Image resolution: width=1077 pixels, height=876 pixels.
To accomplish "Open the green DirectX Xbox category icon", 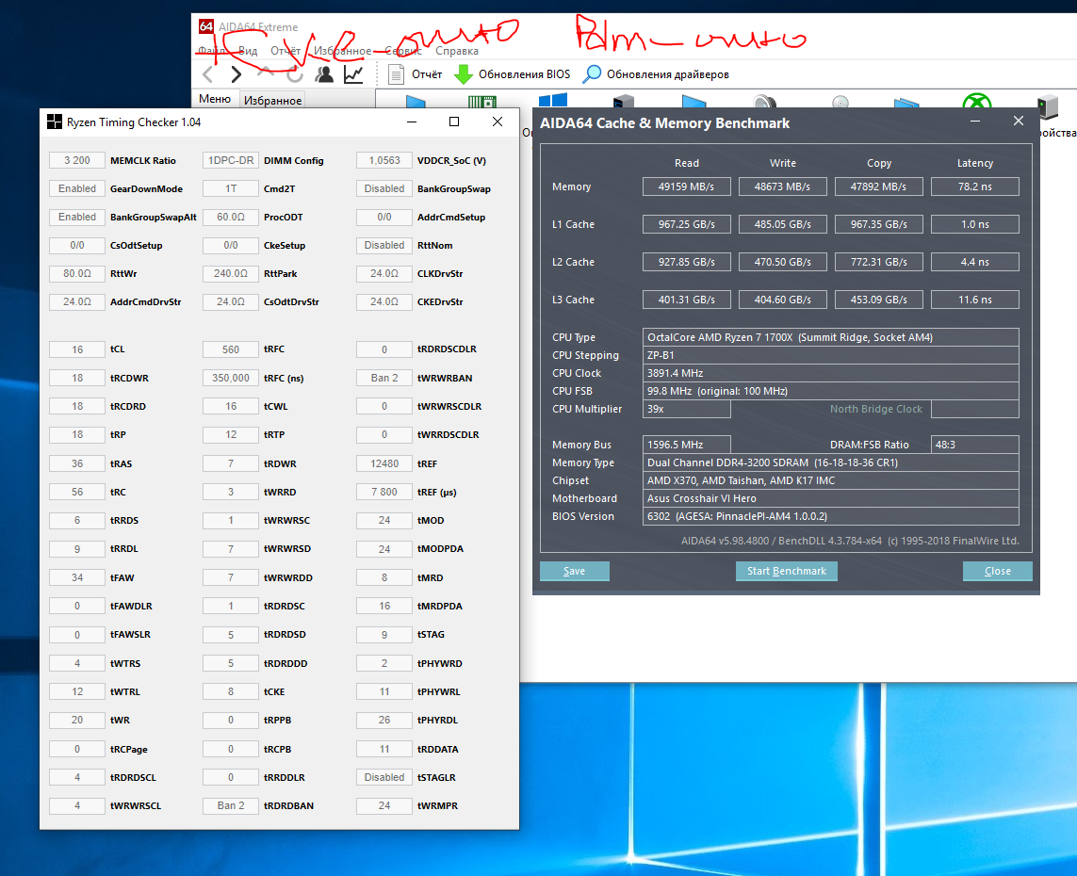I will [x=977, y=101].
